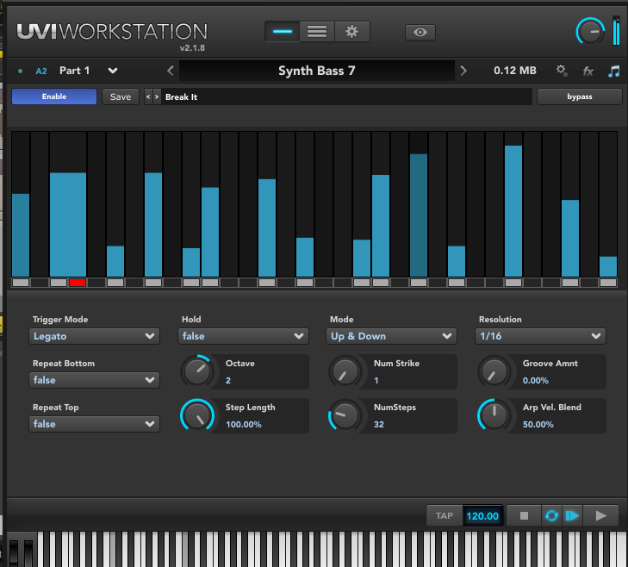Screen dimensions: 628x567
Task: Click the Octave knob
Action: [x=197, y=371]
